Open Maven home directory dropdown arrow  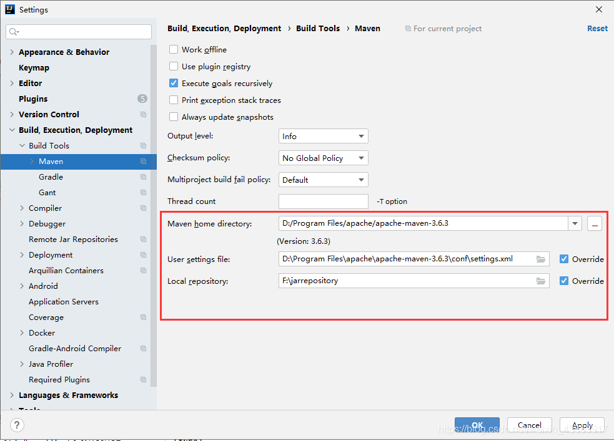[x=575, y=224]
